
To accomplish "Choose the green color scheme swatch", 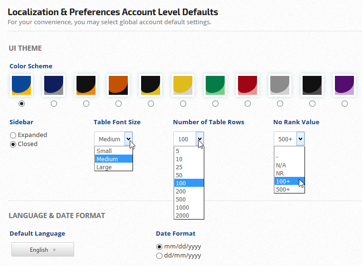I will [x=215, y=85].
